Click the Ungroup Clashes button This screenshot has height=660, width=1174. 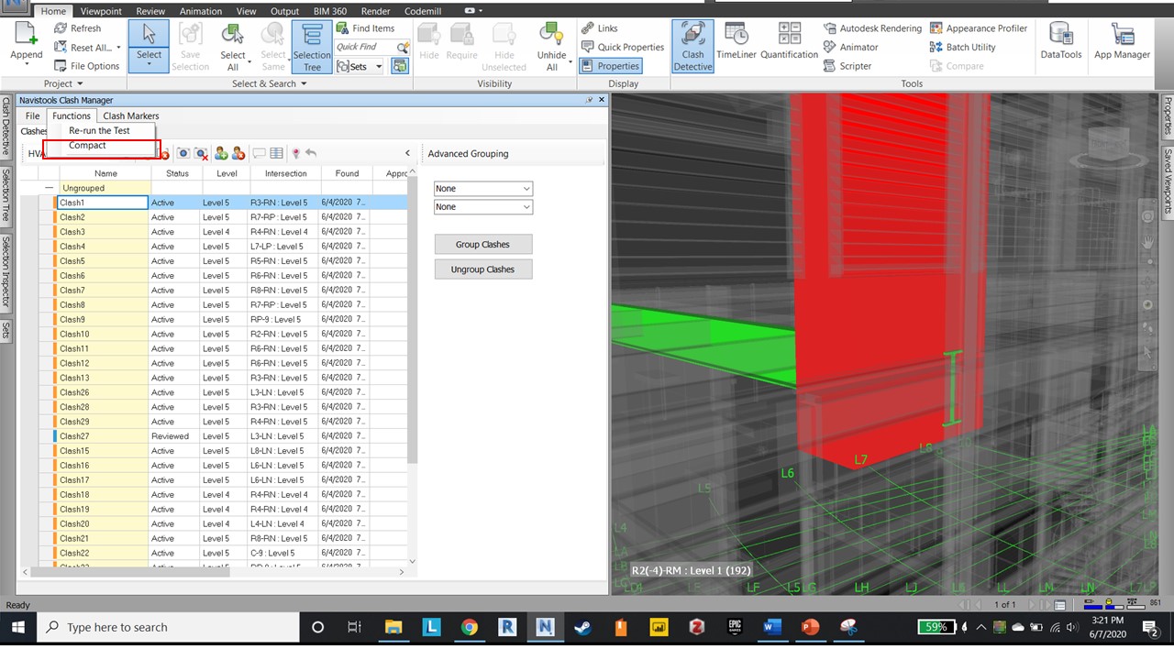pyautogui.click(x=482, y=269)
